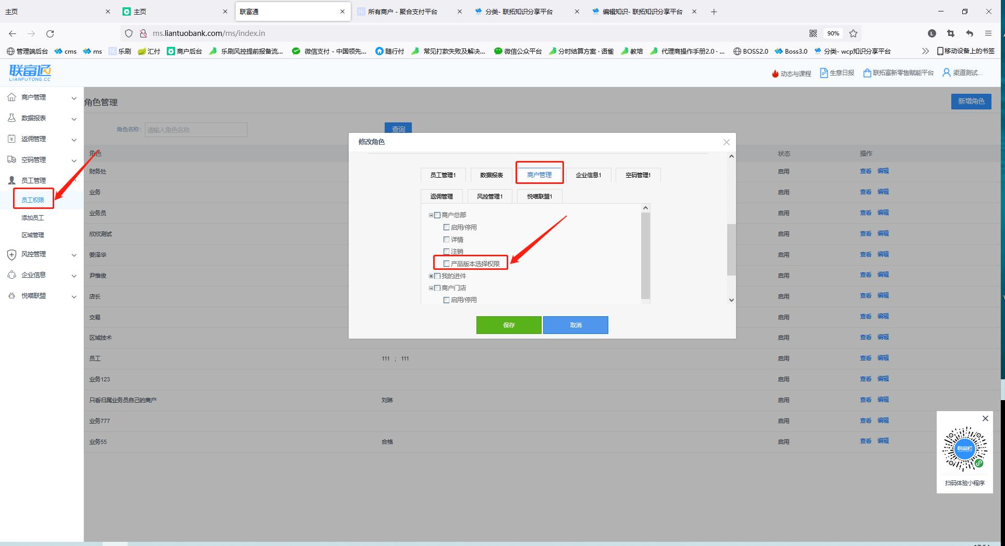This screenshot has width=1005, height=546.
Task: Check the 我的进件 checkbox
Action: [x=437, y=276]
